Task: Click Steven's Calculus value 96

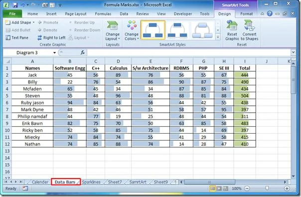Action: (118, 96)
